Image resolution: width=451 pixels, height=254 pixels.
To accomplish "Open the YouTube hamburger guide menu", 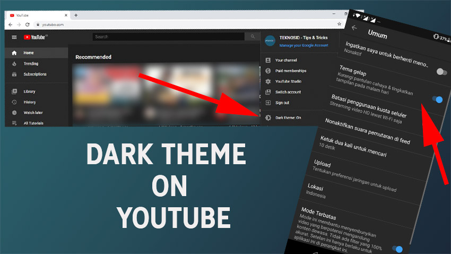I will (x=14, y=37).
